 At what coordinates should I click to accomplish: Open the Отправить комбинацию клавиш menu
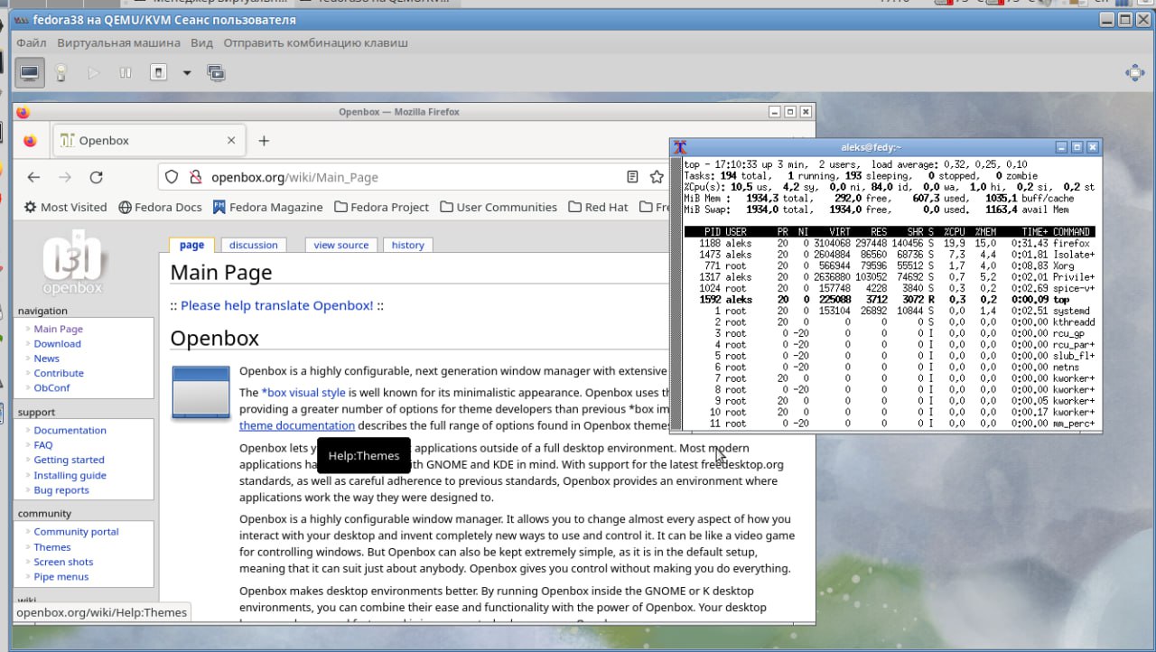point(316,42)
